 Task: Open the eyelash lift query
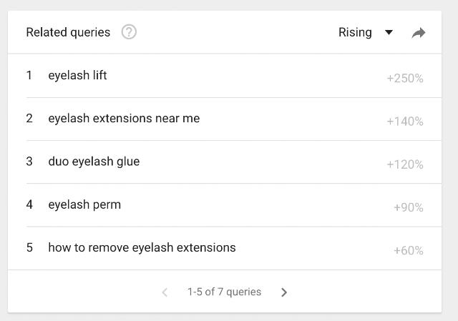77,75
